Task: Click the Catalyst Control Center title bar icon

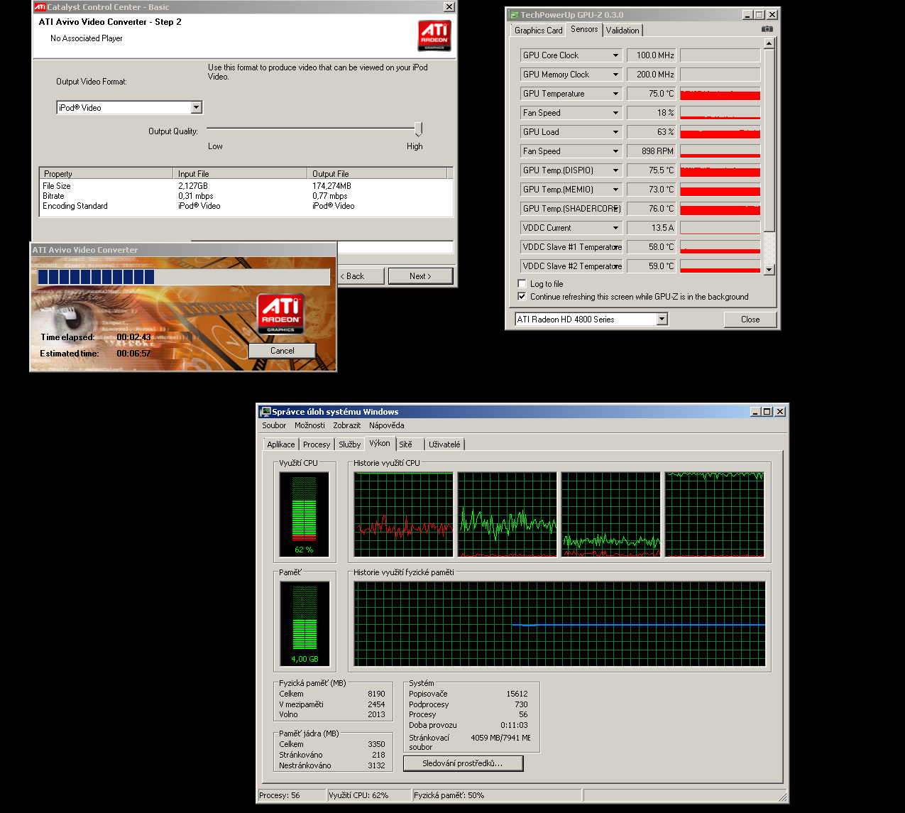Action: (x=40, y=6)
